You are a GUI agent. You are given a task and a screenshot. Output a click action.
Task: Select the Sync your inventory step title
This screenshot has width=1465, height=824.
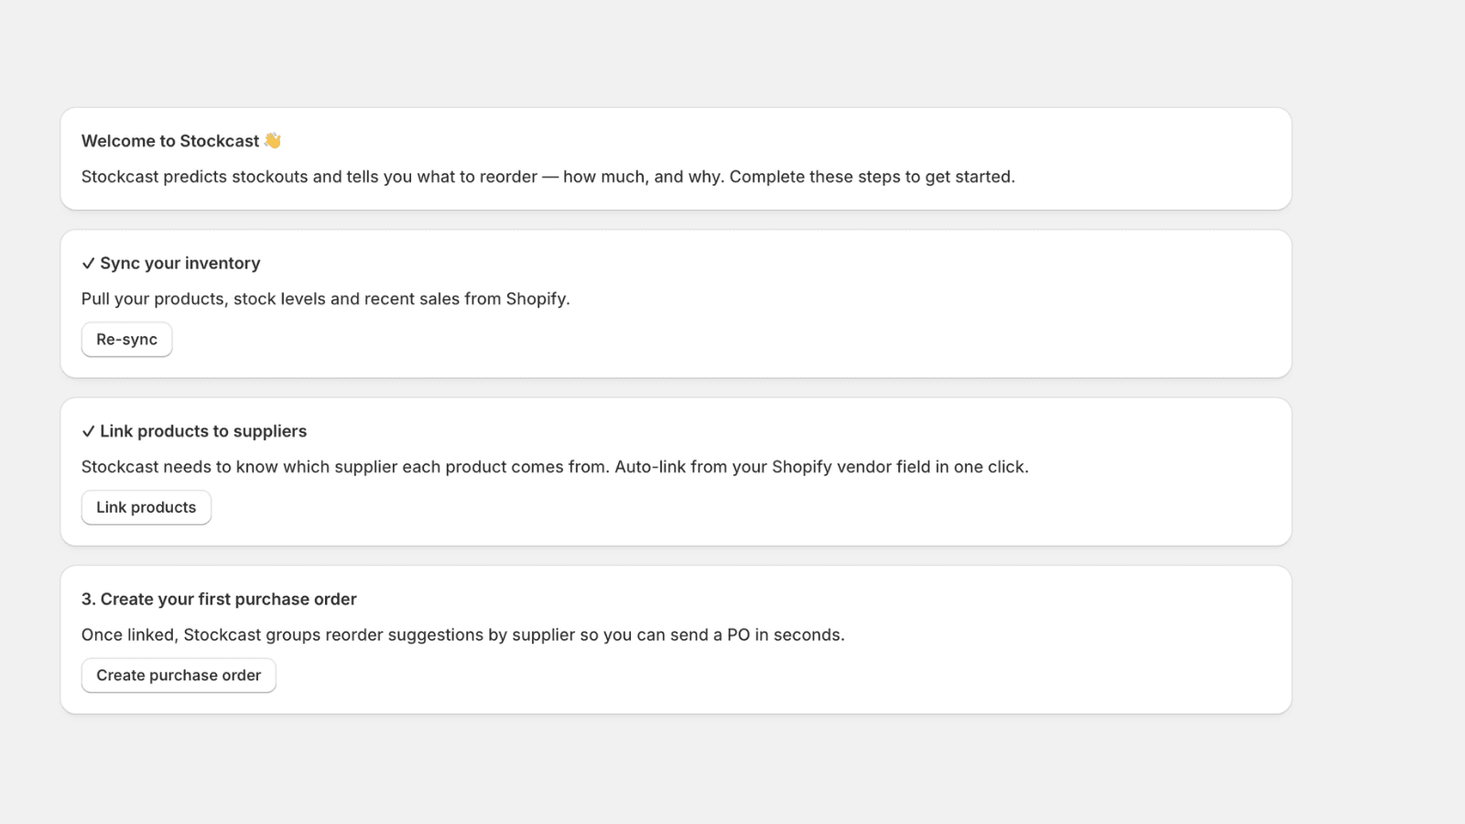click(x=180, y=264)
